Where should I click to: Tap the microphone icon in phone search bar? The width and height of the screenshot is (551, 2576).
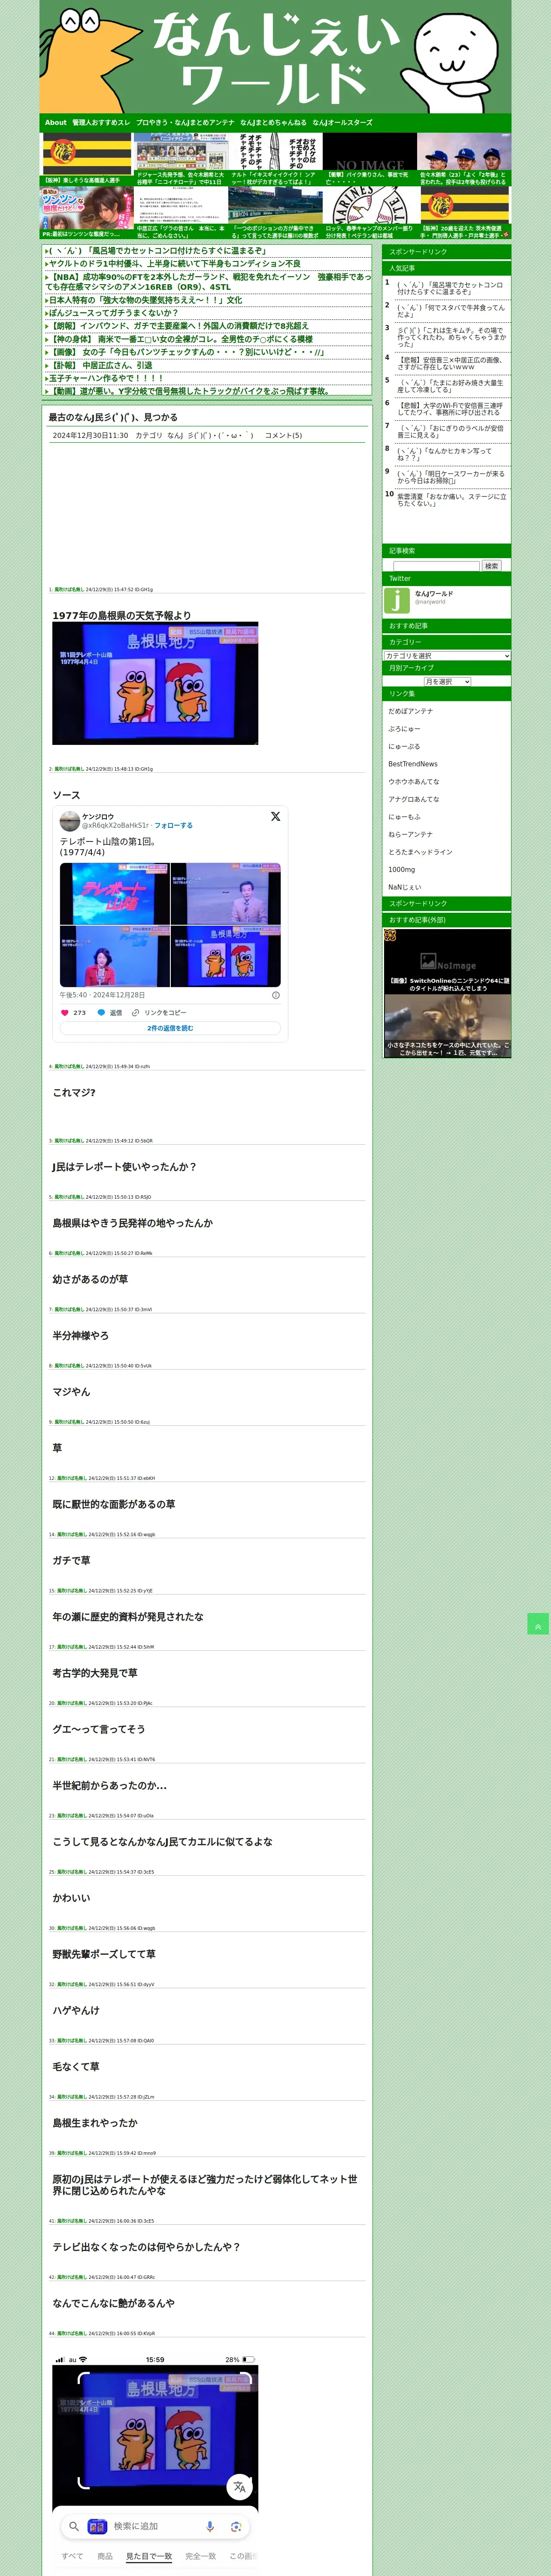pyautogui.click(x=210, y=2526)
